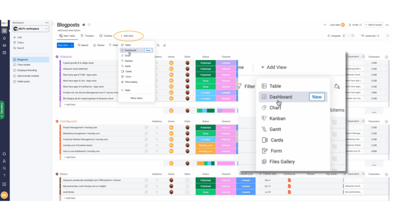
Task: Toggle Confluence checkbox in the Apr 21 row
Action: click(289, 186)
